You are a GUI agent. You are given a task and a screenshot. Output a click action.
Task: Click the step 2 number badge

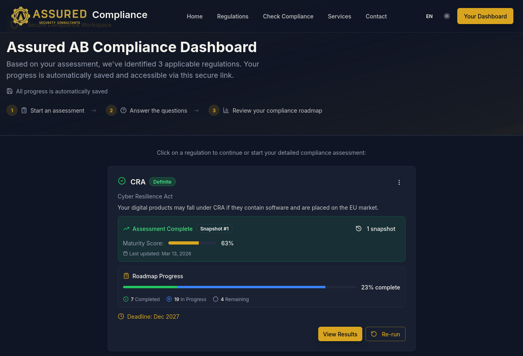pos(111,110)
